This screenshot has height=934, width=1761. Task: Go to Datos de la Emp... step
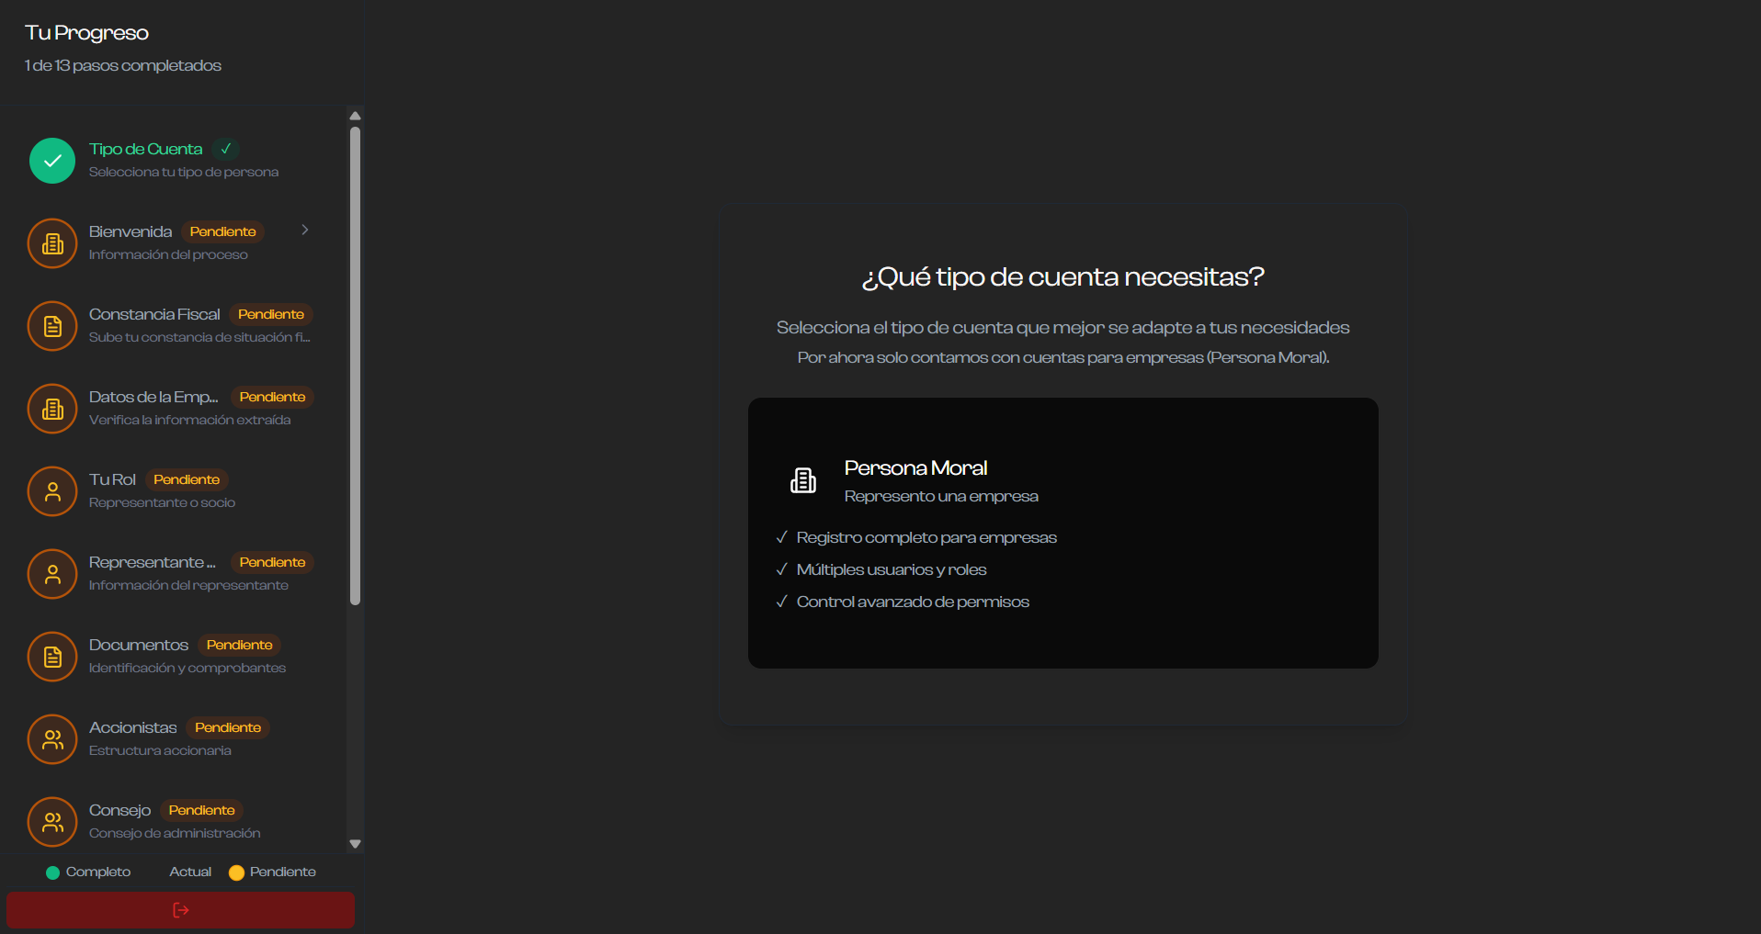pos(173,409)
